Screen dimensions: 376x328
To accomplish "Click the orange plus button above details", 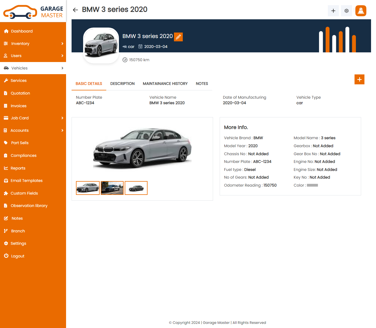I will 359,79.
